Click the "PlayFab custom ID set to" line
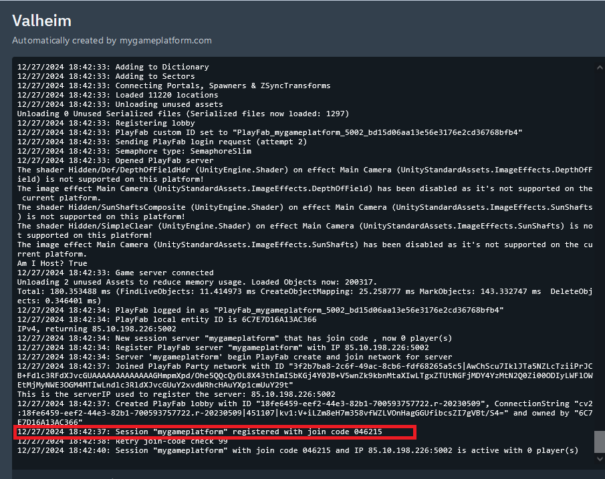Image resolution: width=605 pixels, height=479 pixels. coord(269,132)
